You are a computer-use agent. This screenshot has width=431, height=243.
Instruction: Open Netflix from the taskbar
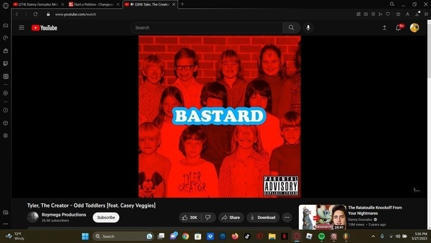284,236
